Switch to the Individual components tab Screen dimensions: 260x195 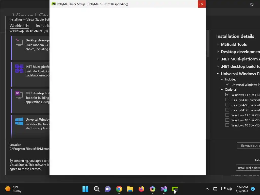pos(43,26)
